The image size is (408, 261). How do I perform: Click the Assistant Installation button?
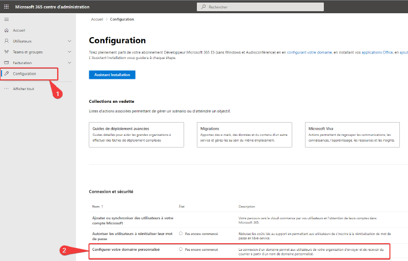pos(112,75)
